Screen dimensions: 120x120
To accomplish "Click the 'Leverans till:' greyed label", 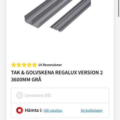I will coord(38,95).
